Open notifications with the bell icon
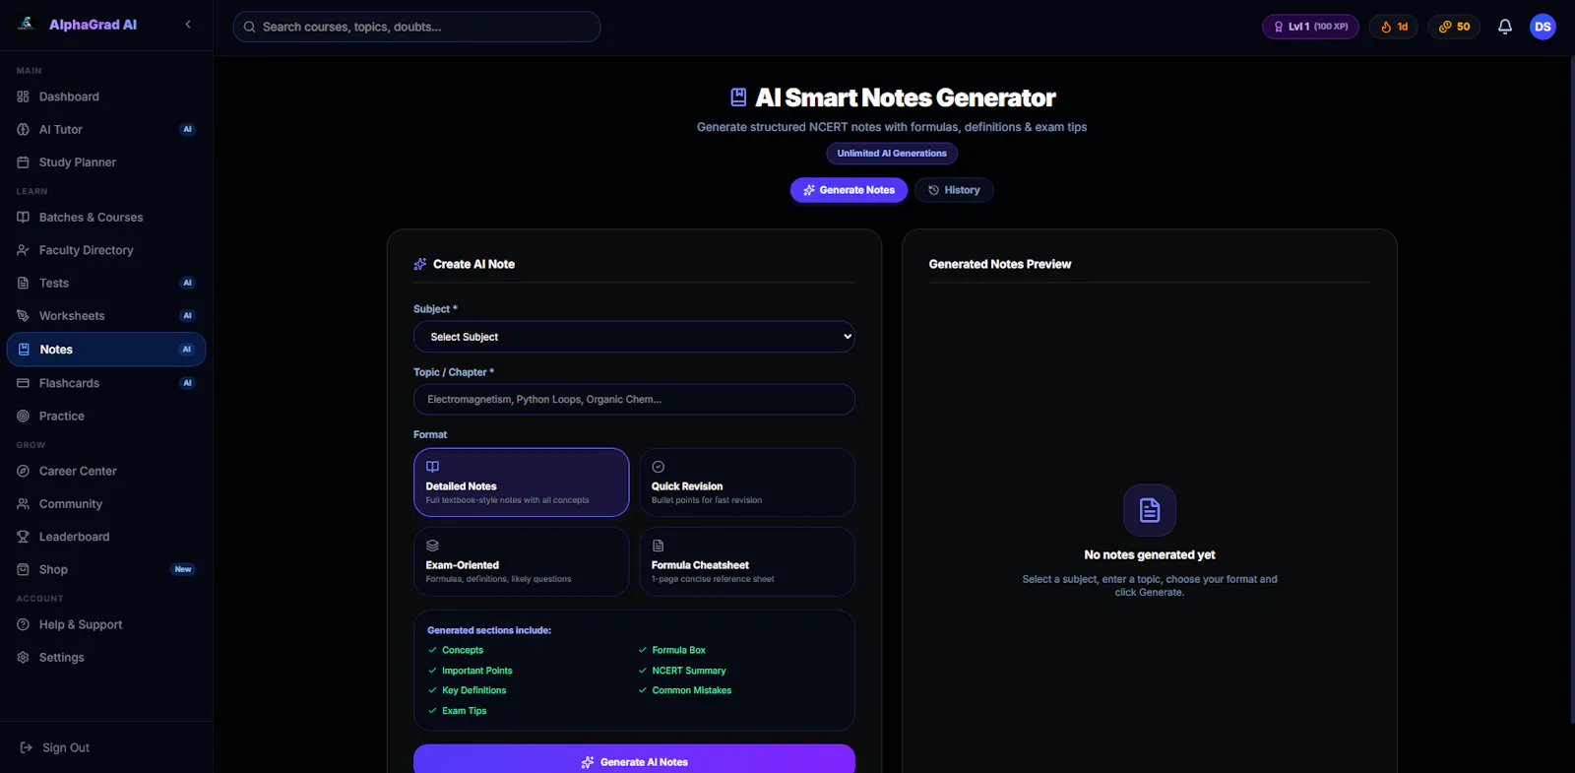Image resolution: width=1575 pixels, height=773 pixels. tap(1505, 27)
